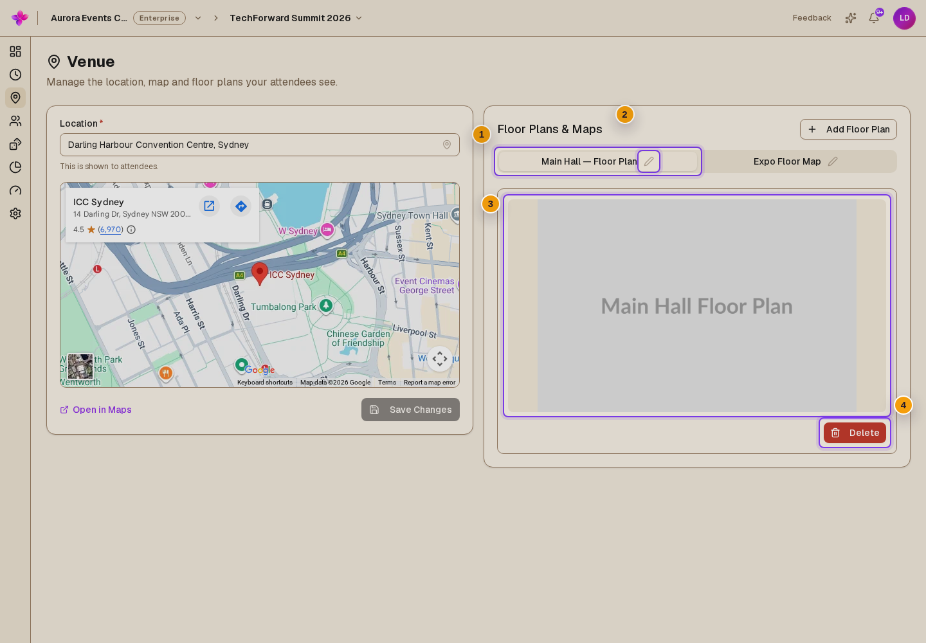Select the venue pin icon in sidebar
This screenshot has width=926, height=643.
pyautogui.click(x=15, y=98)
